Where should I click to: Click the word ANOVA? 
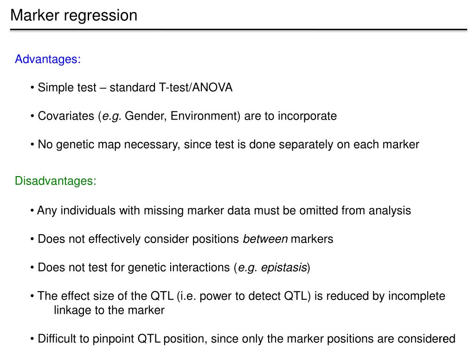212,88
